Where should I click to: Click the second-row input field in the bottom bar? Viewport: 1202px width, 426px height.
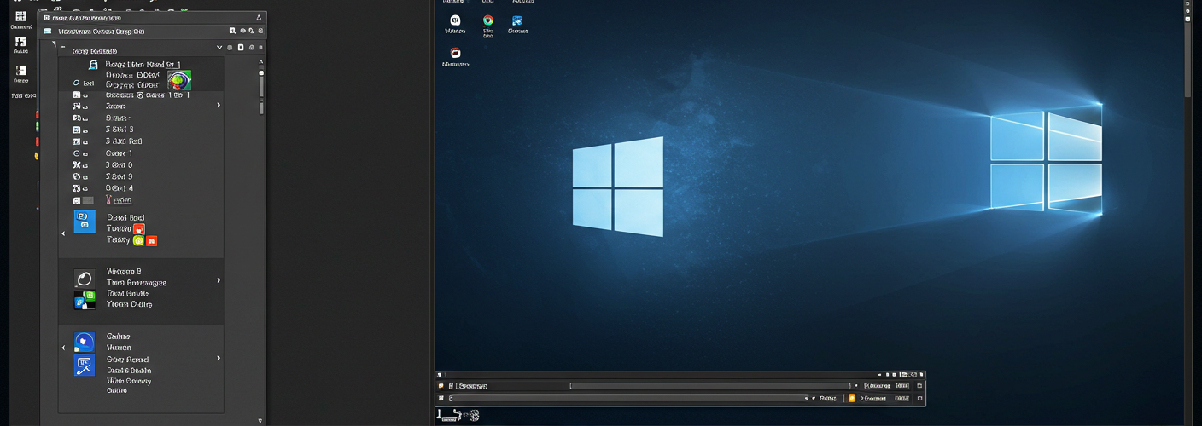click(x=628, y=398)
